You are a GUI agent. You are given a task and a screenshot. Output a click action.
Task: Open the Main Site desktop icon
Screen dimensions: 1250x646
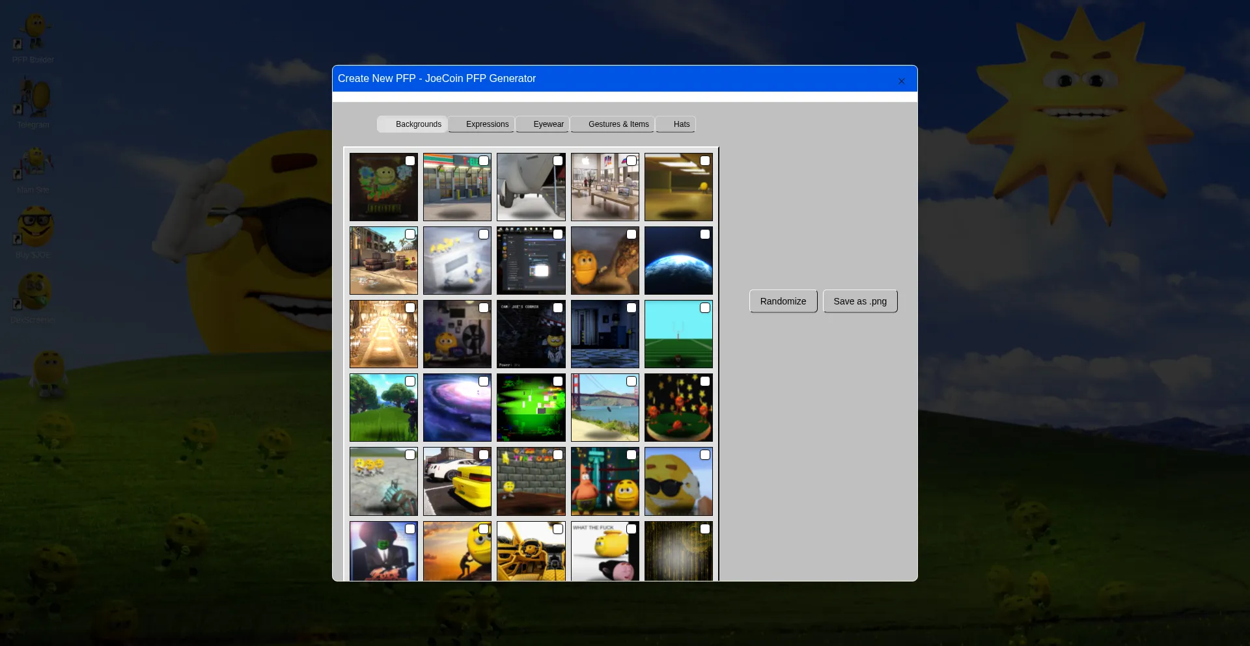pos(34,167)
